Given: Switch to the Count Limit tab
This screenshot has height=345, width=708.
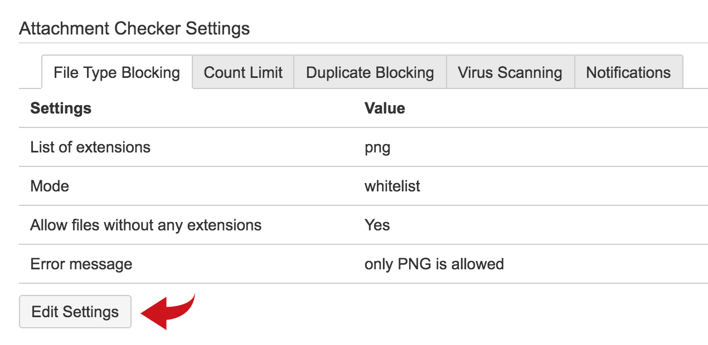Looking at the screenshot, I should (243, 72).
